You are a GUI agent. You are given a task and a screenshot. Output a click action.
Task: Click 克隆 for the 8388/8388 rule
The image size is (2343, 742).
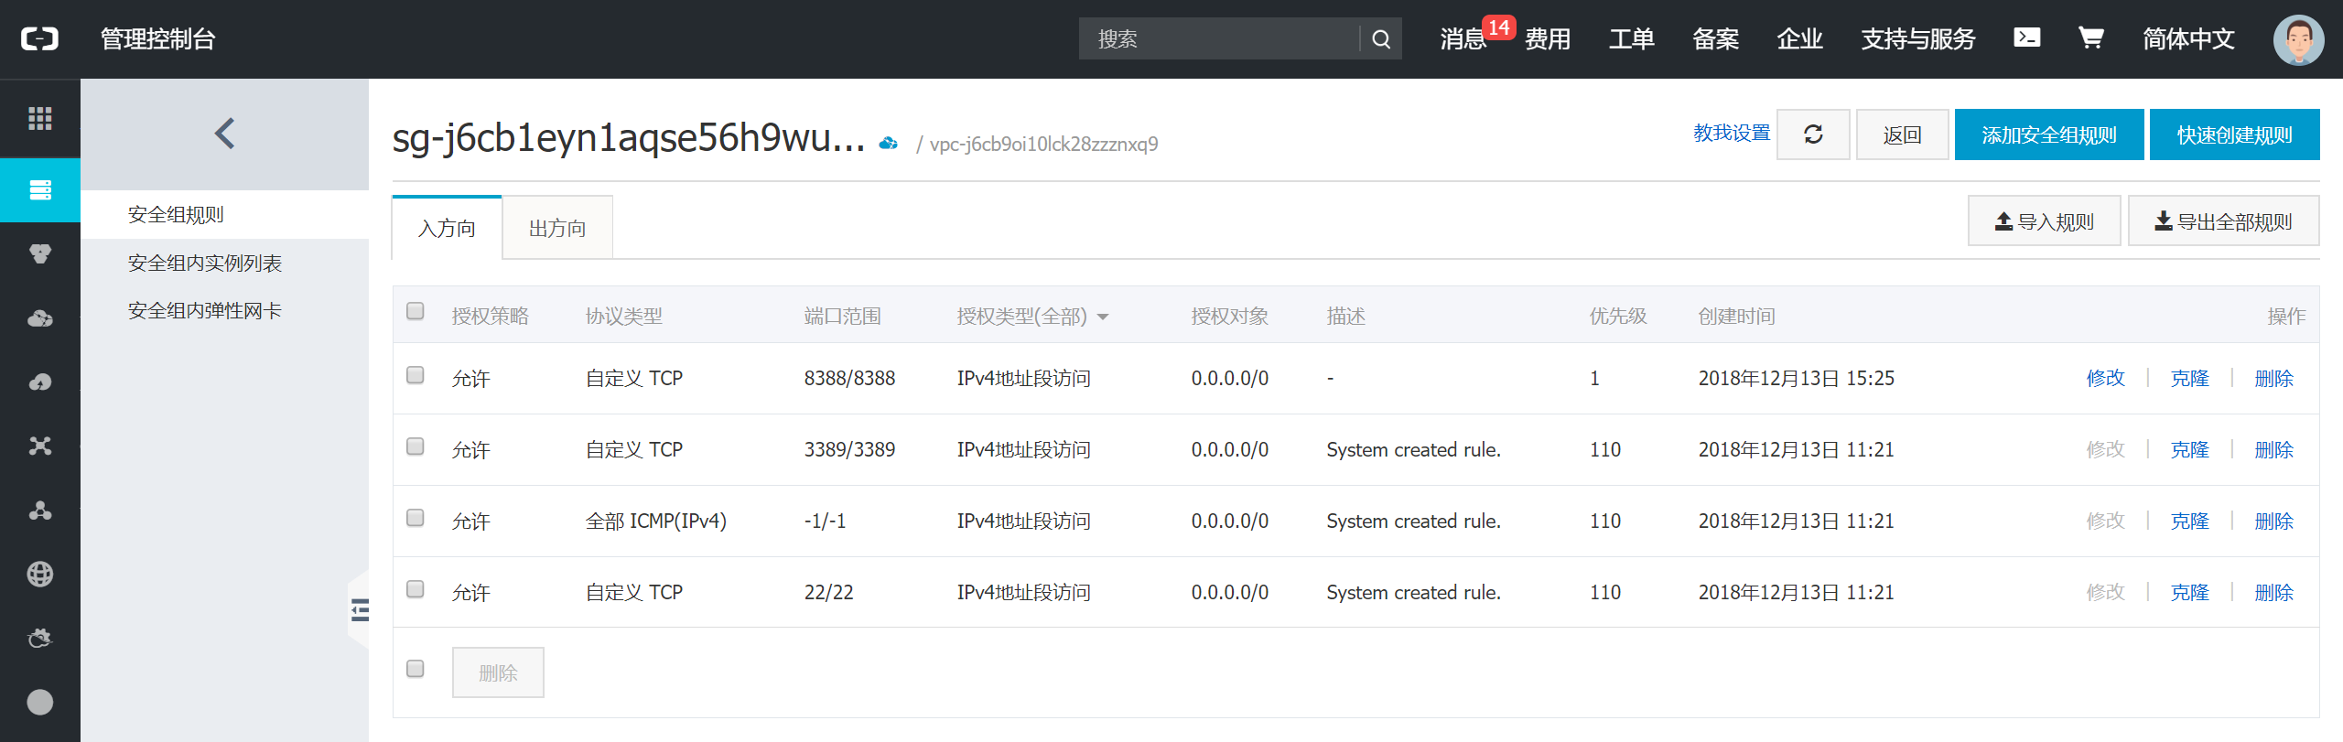coord(2189,378)
